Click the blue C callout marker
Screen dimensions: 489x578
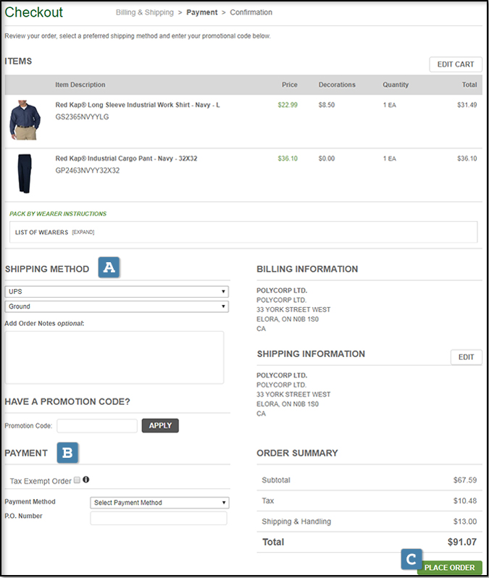click(x=410, y=559)
